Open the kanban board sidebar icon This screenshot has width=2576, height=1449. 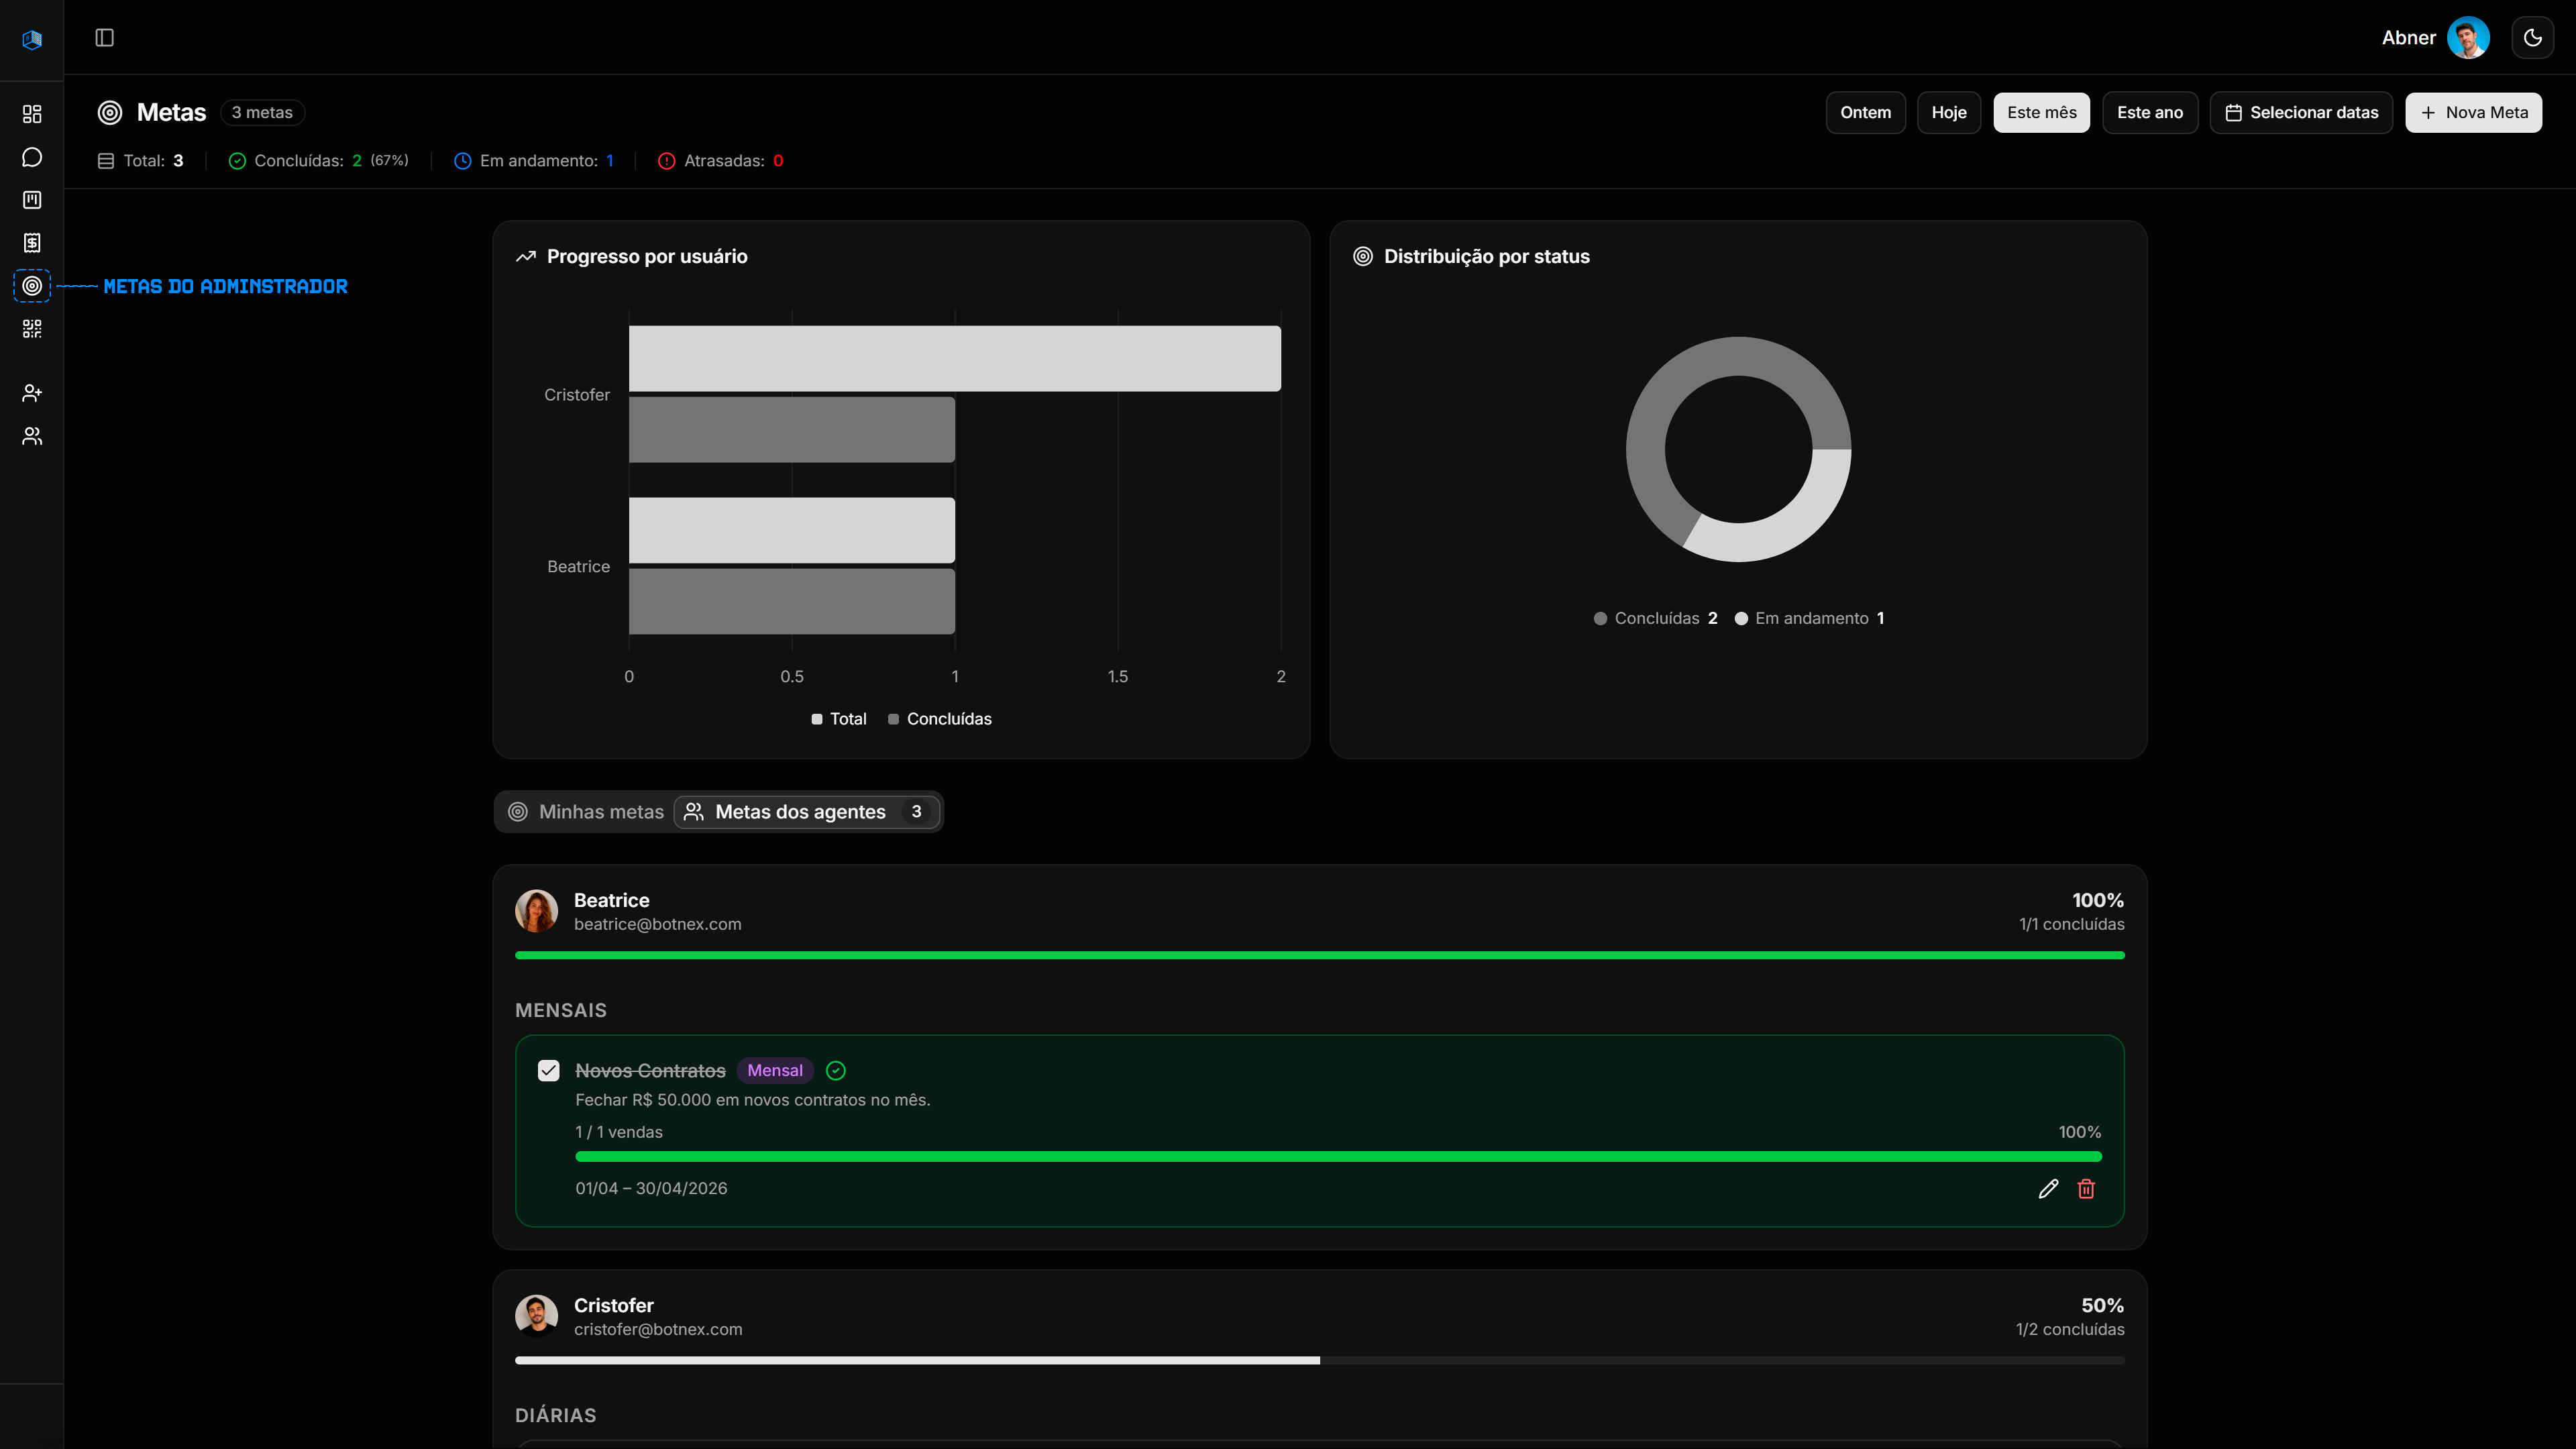point(32,200)
